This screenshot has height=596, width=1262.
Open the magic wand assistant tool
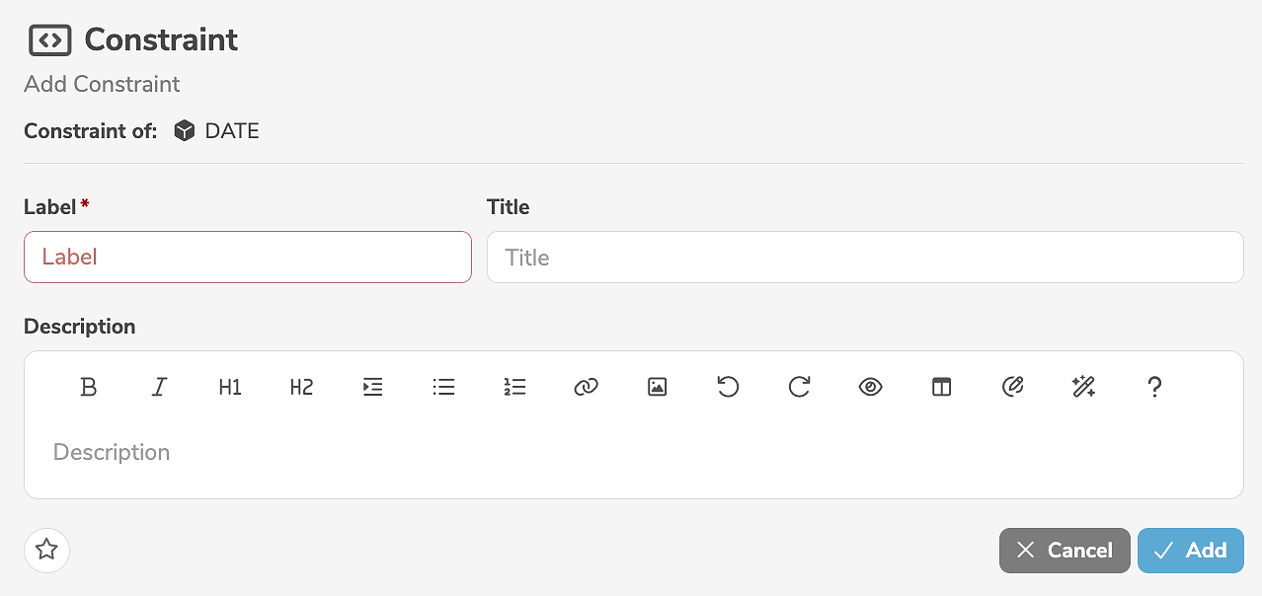1083,388
